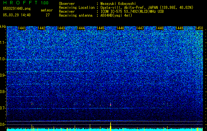Click the tallest yellow spike in the bottom power graph
This screenshot has width=207, height=131.
point(111,126)
